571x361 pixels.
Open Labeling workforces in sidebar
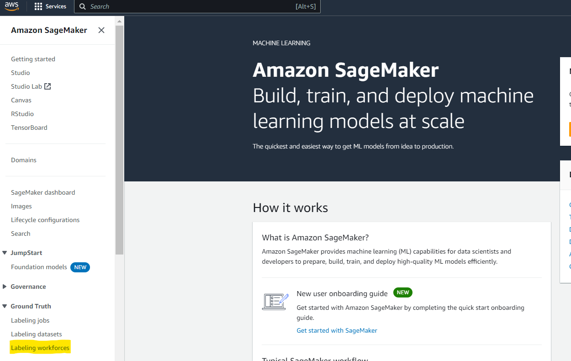[x=40, y=348]
